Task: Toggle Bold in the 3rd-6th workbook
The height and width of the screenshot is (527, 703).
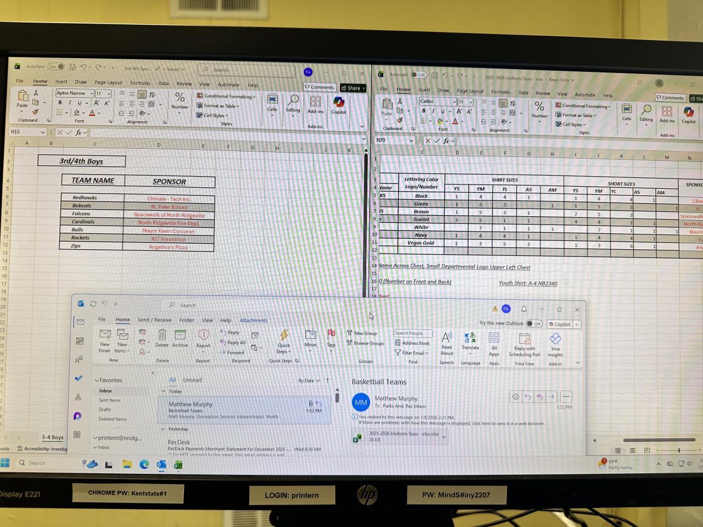Action: [60, 103]
